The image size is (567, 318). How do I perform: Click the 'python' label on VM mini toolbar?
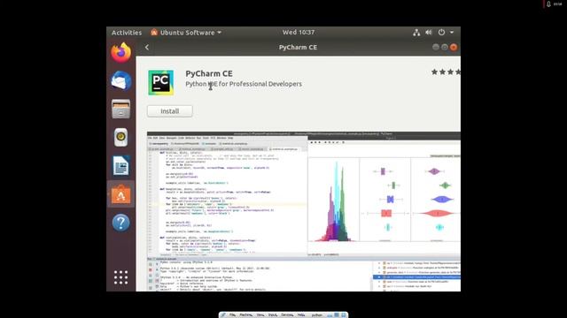tap(317, 315)
